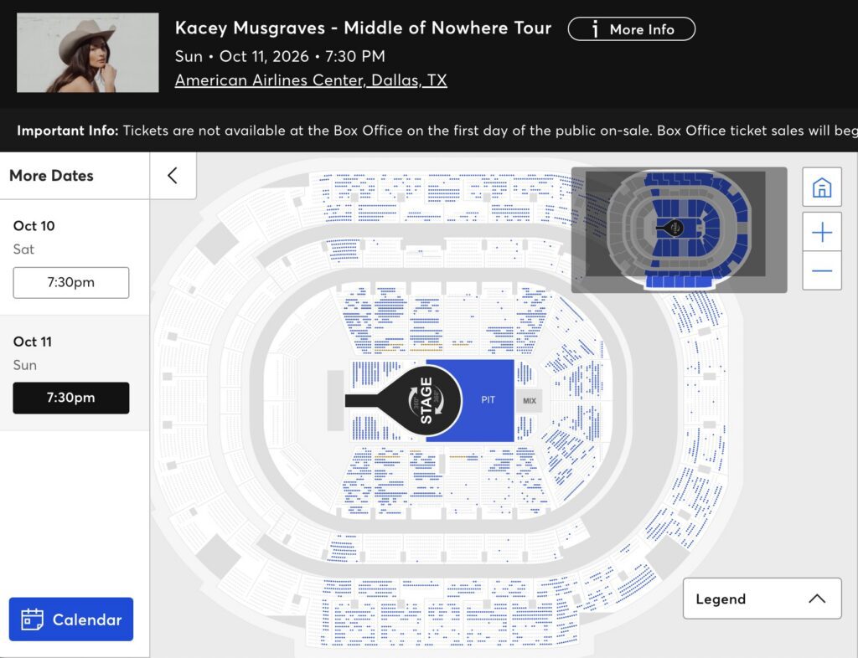Image resolution: width=858 pixels, height=658 pixels.
Task: Click the venue minimap overview
Action: point(679,229)
